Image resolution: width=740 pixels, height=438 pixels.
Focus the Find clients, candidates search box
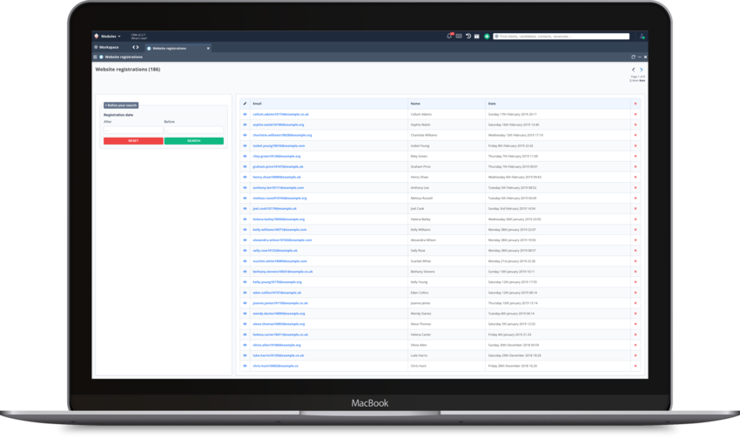pos(562,37)
